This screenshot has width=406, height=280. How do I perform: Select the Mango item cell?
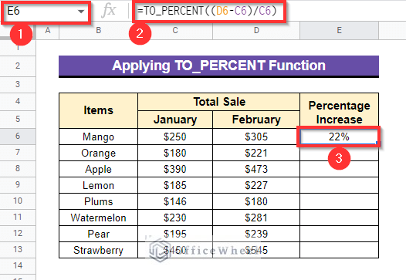pos(98,137)
